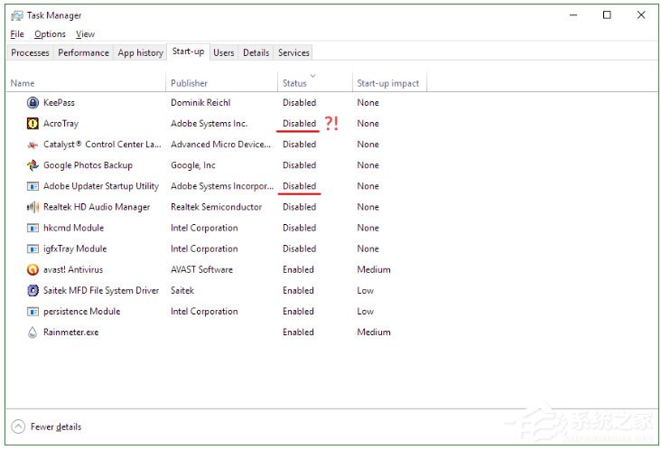Sort by the Publisher column header
661x450 pixels.
pyautogui.click(x=222, y=83)
